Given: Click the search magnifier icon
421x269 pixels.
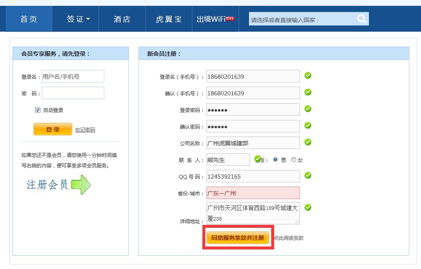Looking at the screenshot, I should click(x=361, y=18).
